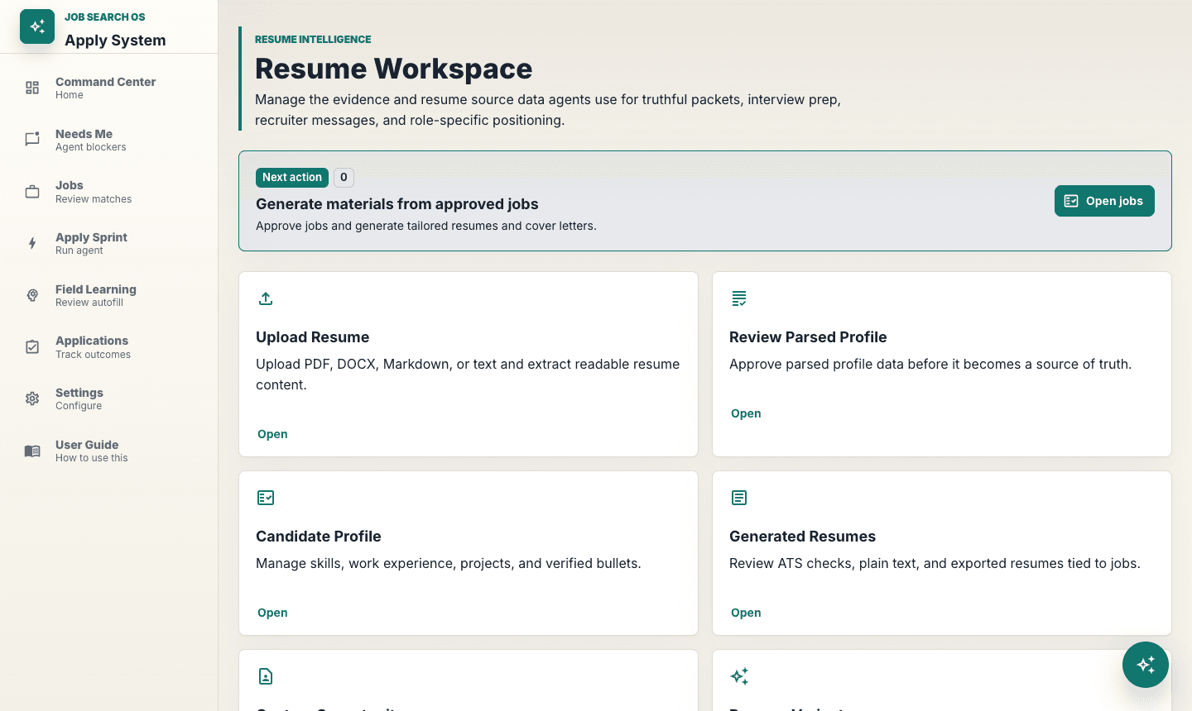Image resolution: width=1192 pixels, height=711 pixels.
Task: Click the Next action count badge
Action: (x=344, y=177)
